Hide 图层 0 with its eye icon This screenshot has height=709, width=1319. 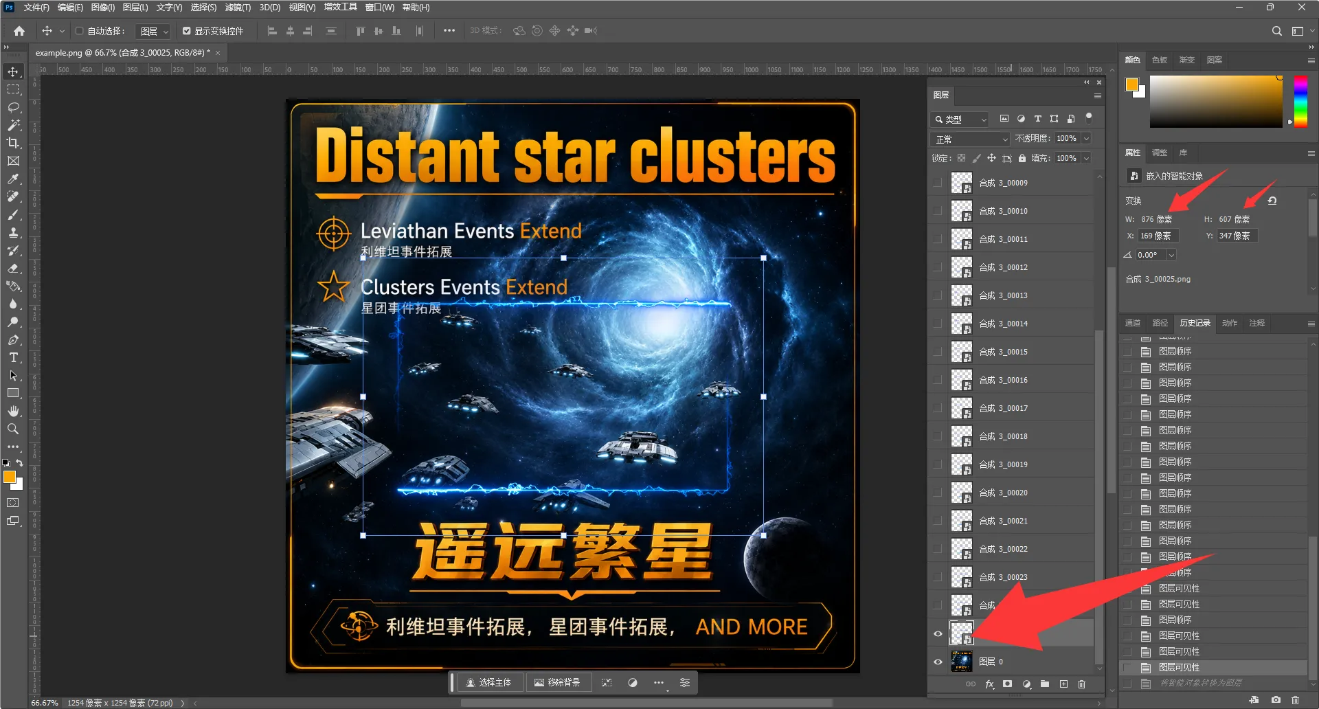pos(938,662)
